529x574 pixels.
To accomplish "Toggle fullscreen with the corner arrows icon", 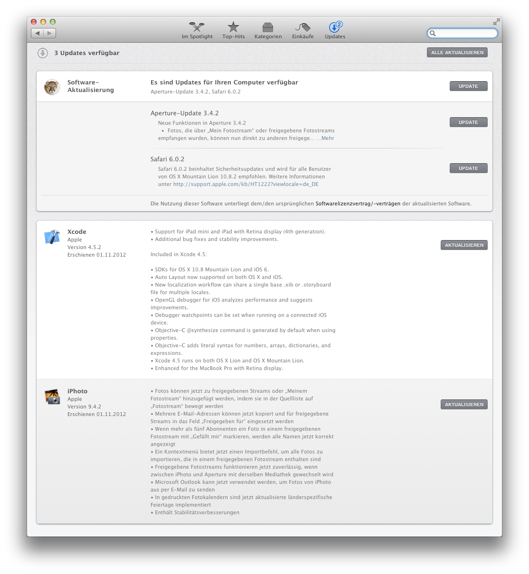I will point(496,22).
